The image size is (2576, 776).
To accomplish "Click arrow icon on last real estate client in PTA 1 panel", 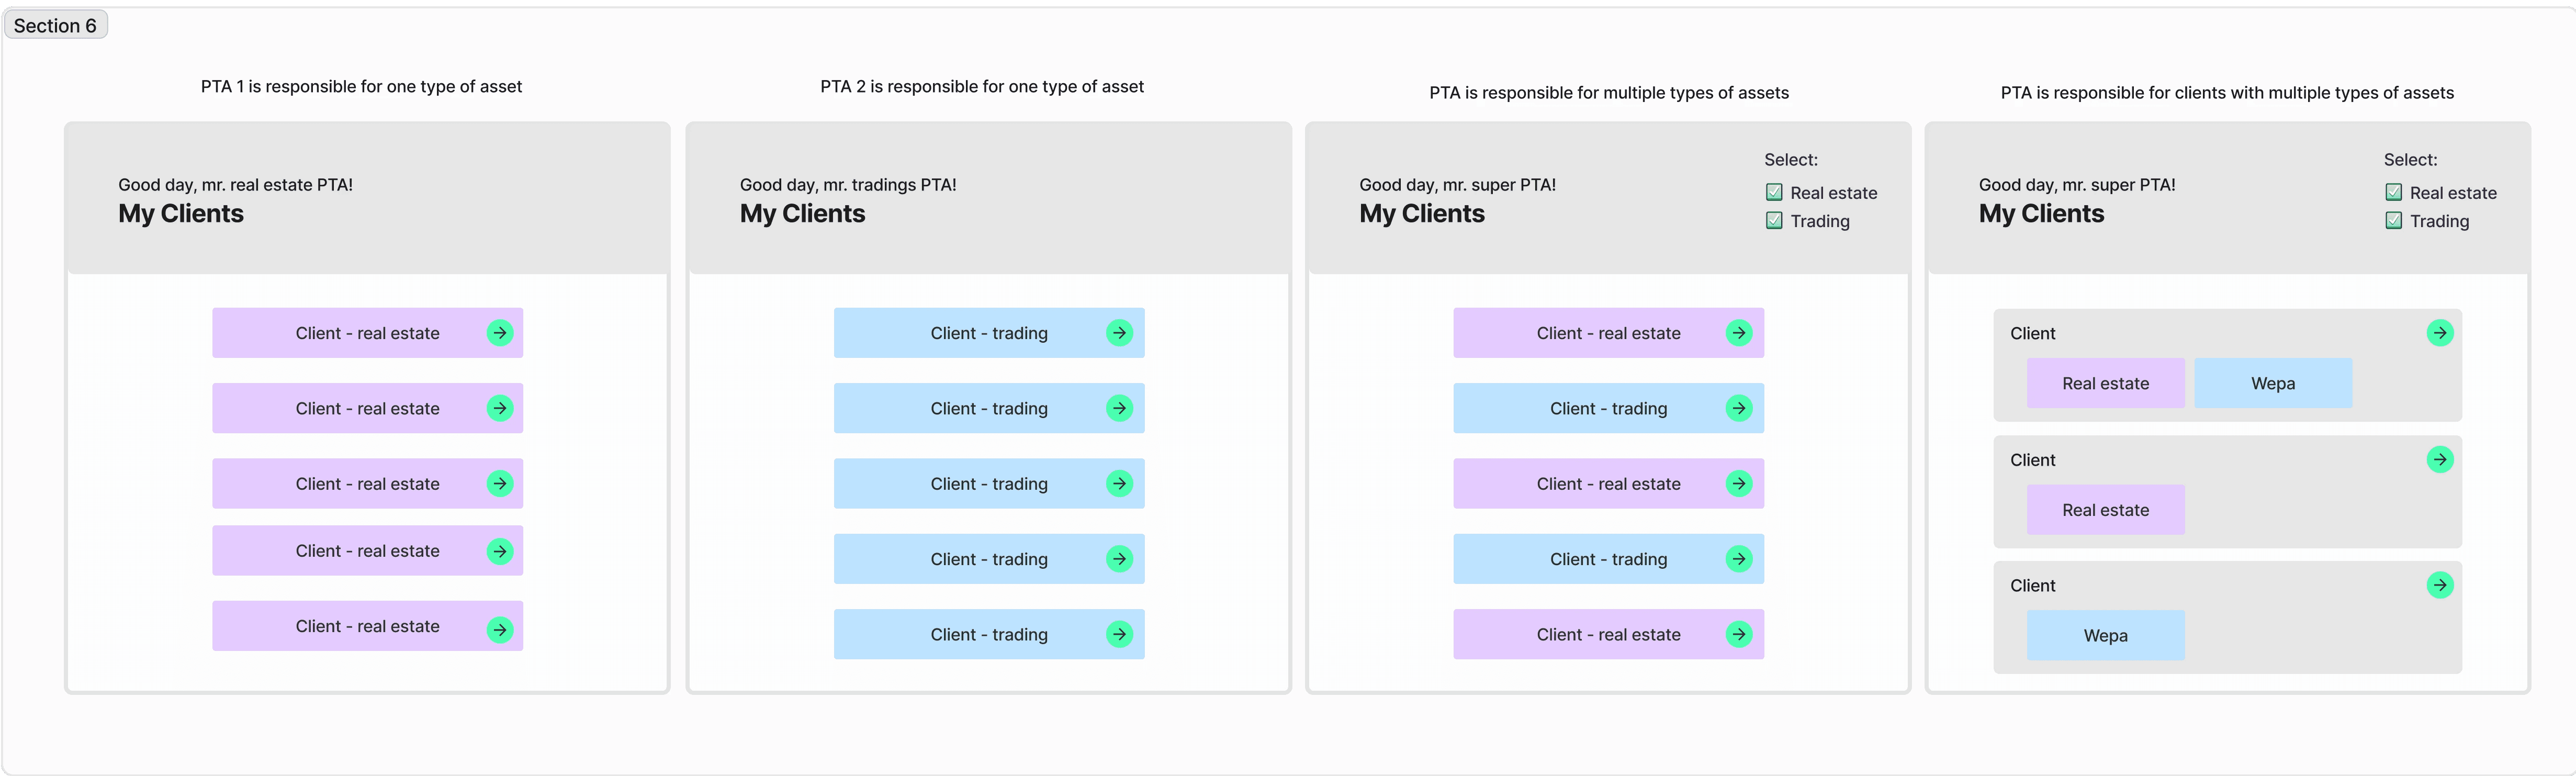I will pyautogui.click(x=500, y=629).
